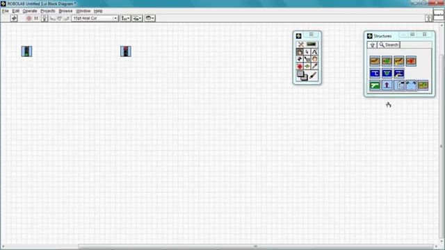Select the Wiring spool tool

click(x=300, y=59)
